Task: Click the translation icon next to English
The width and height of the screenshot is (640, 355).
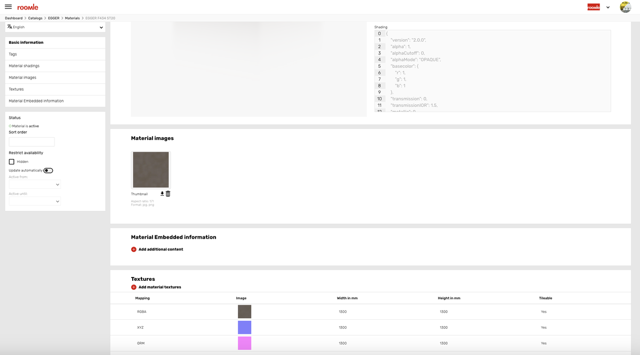Action: pyautogui.click(x=9, y=27)
